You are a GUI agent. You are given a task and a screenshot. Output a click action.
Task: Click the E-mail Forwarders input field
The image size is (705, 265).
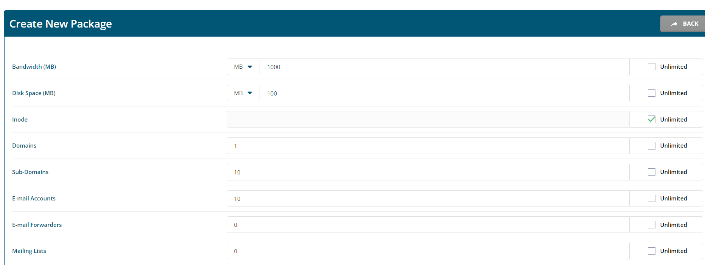pos(428,225)
